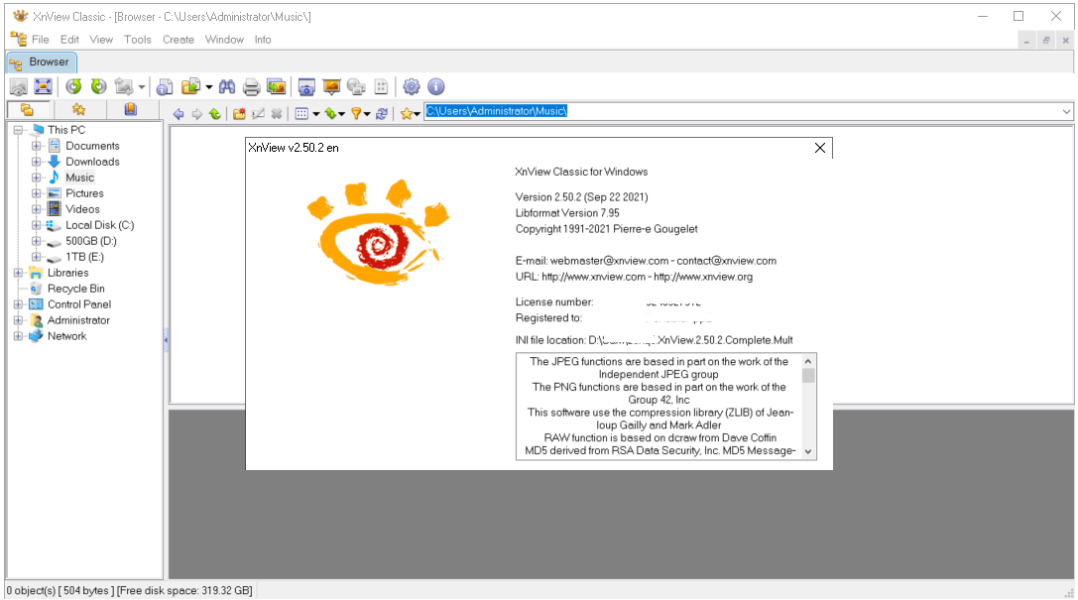Open the Window menu

[224, 40]
